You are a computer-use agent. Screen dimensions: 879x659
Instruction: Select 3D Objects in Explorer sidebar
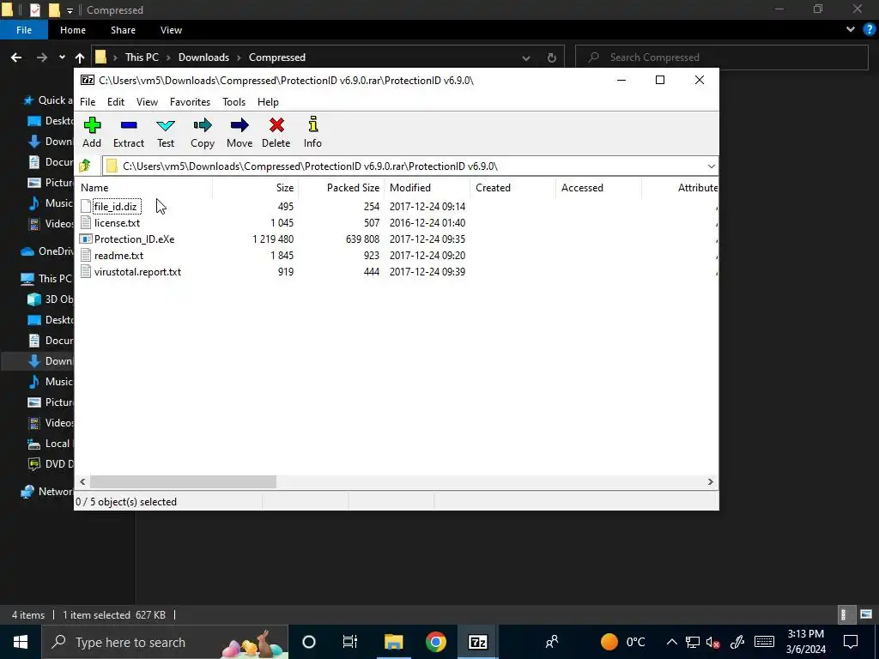tap(51, 299)
